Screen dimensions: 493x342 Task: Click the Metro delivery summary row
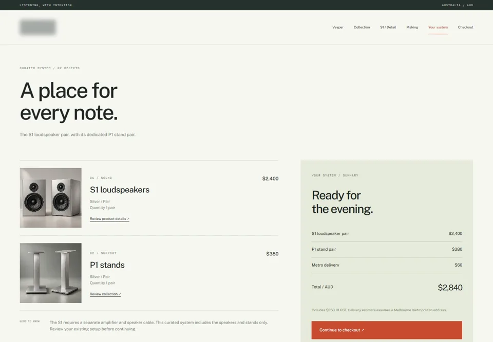pos(387,265)
